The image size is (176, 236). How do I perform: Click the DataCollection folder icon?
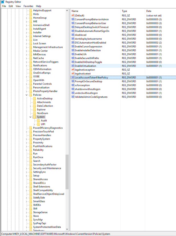[x=34, y=106]
